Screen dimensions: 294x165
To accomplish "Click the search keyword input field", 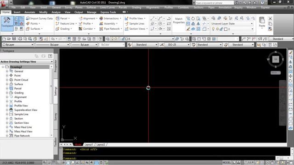I will [x=215, y=3].
